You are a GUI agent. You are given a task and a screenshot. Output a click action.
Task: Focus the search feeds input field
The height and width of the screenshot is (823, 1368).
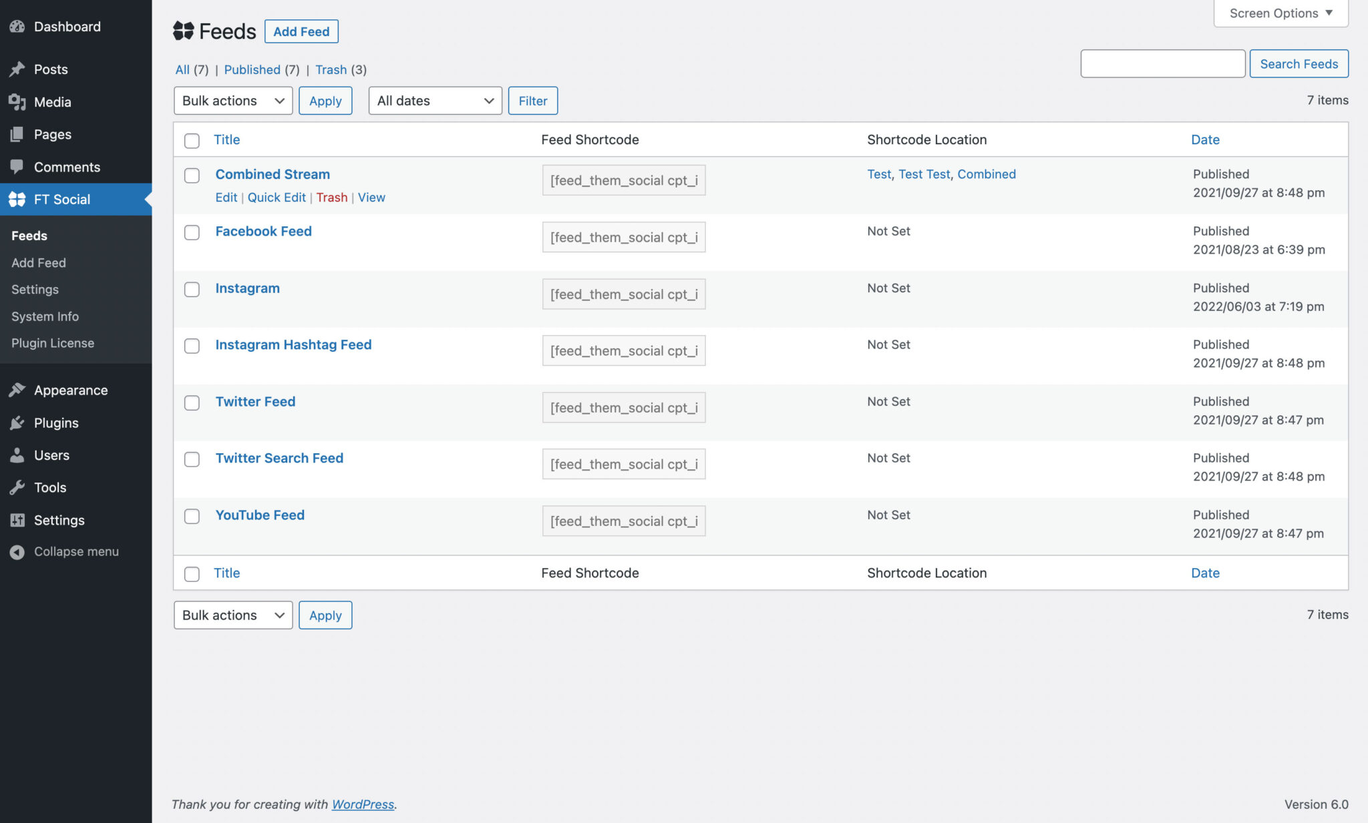coord(1162,63)
